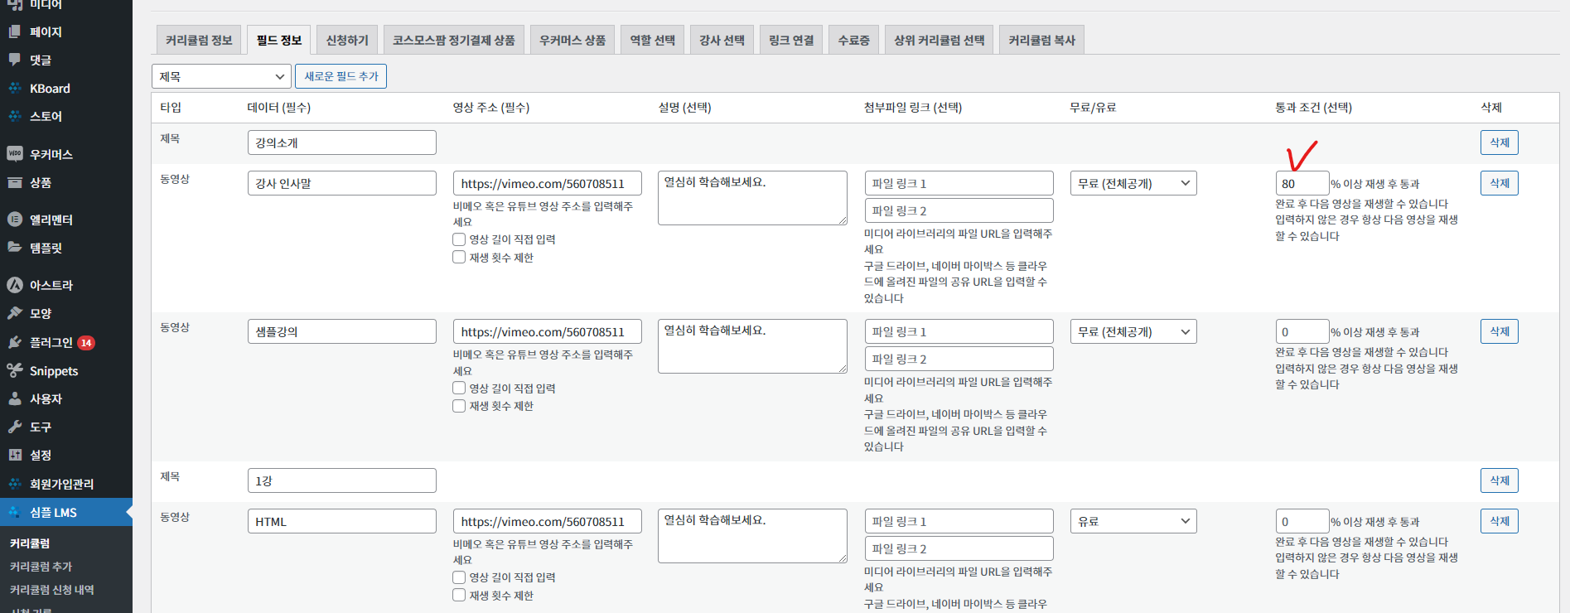Image resolution: width=1570 pixels, height=613 pixels.
Task: Select the 수료증 tab
Action: click(x=853, y=40)
